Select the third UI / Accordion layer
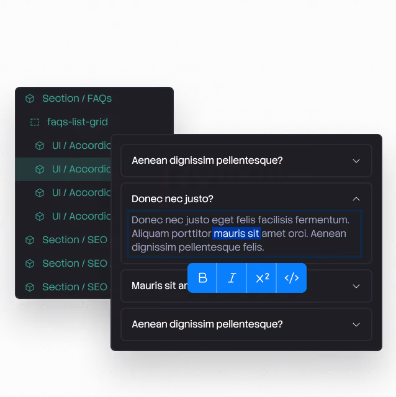 (63, 193)
